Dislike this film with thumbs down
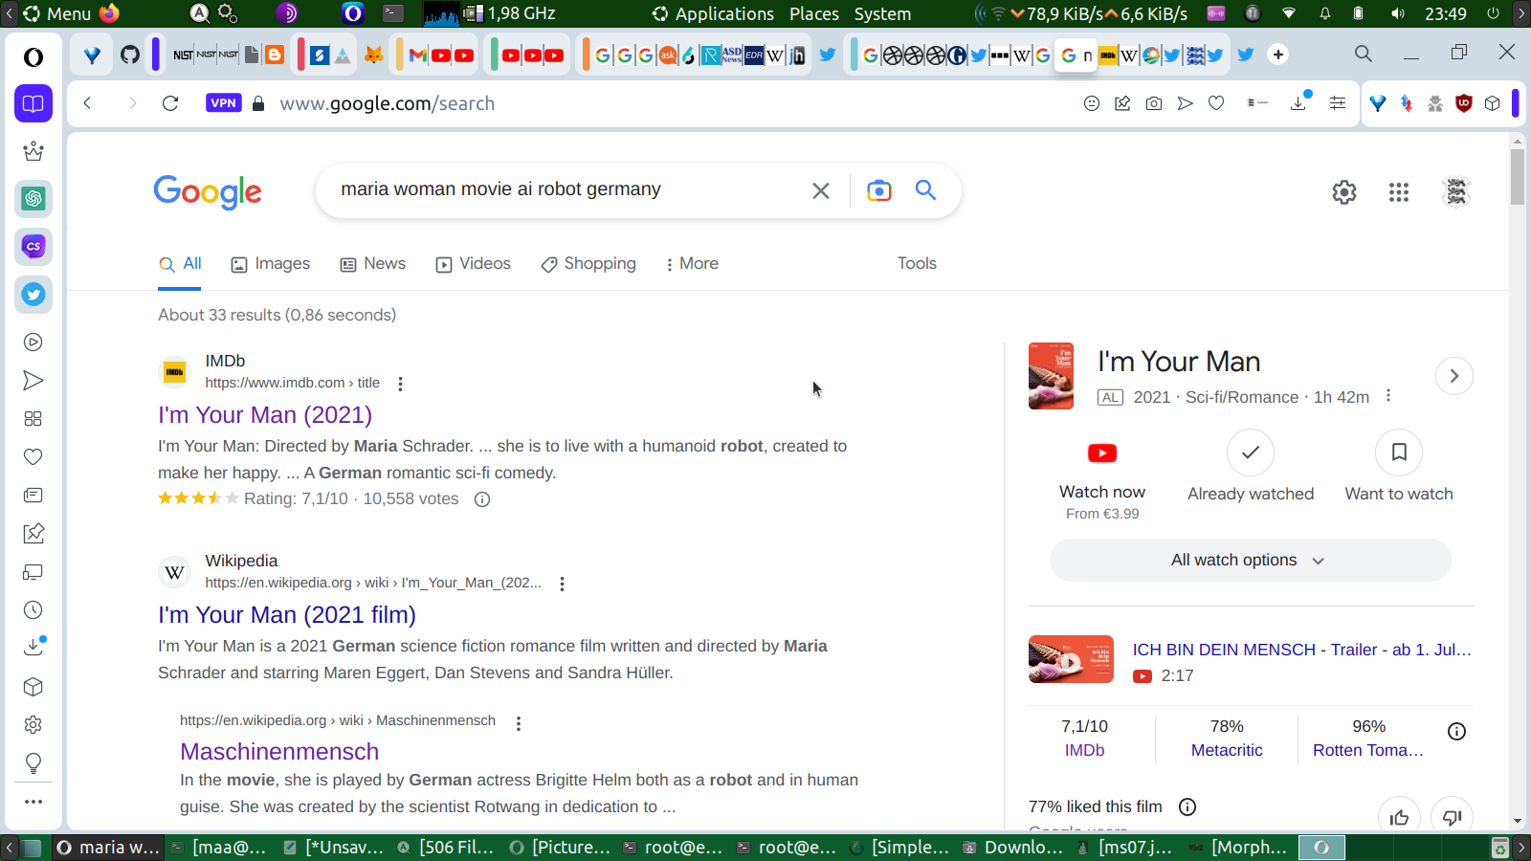The image size is (1531, 861). point(1453,817)
